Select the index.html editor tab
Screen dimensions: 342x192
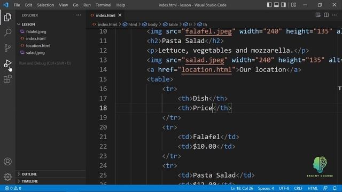pyautogui.click(x=106, y=15)
